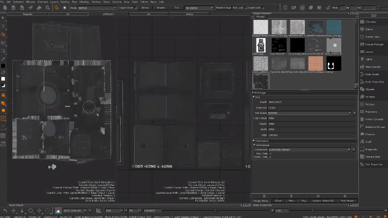Collapse the outer Colorspace section

(x=253, y=140)
